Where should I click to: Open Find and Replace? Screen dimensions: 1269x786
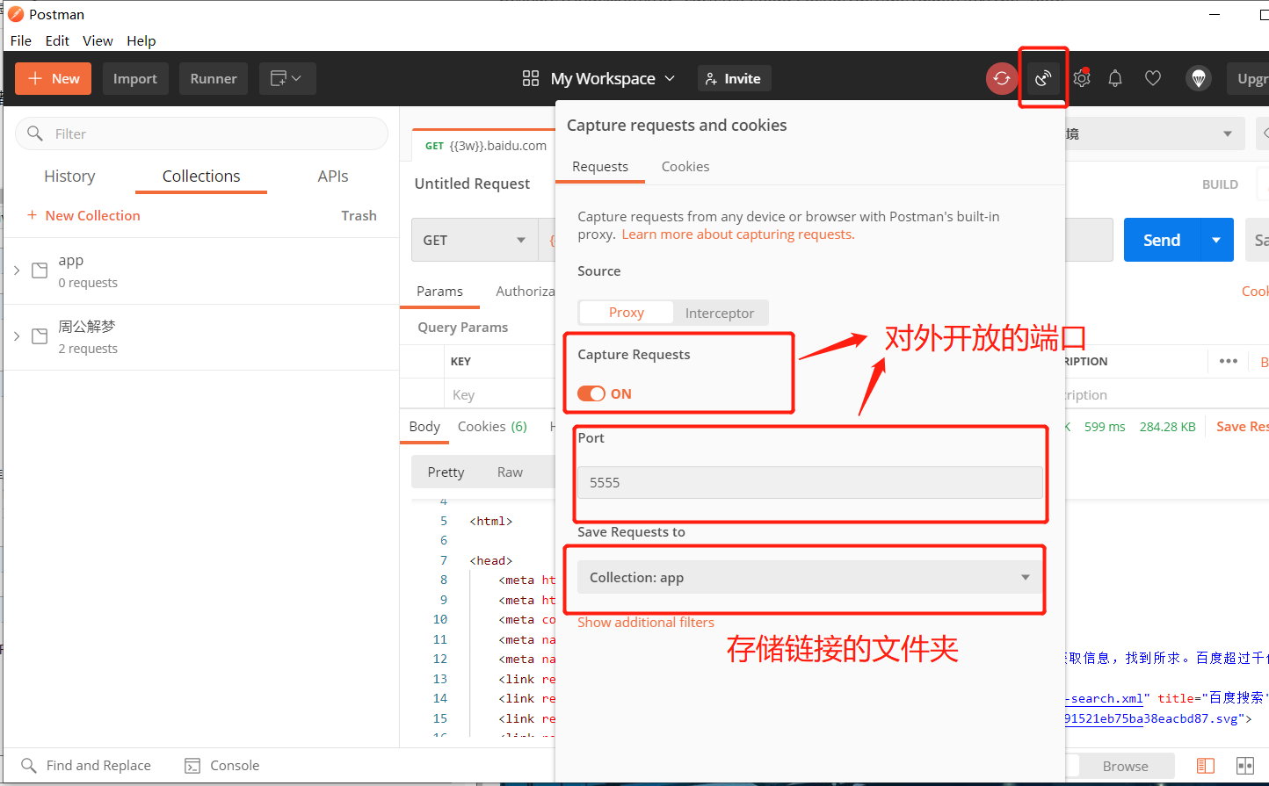click(86, 765)
